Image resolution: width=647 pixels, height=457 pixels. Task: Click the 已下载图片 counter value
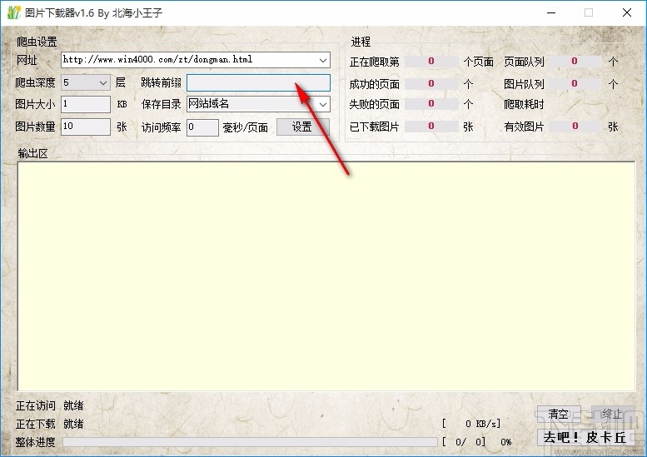(431, 127)
